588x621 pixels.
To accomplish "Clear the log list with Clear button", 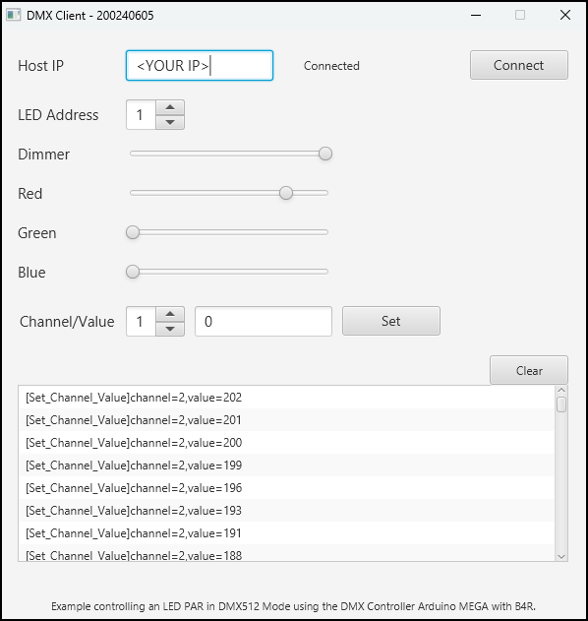I will pyautogui.click(x=529, y=370).
